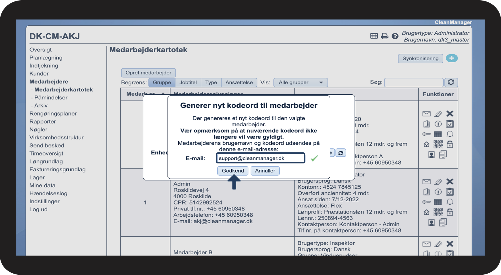Open Indtjekning in the sidebar

[x=44, y=65]
